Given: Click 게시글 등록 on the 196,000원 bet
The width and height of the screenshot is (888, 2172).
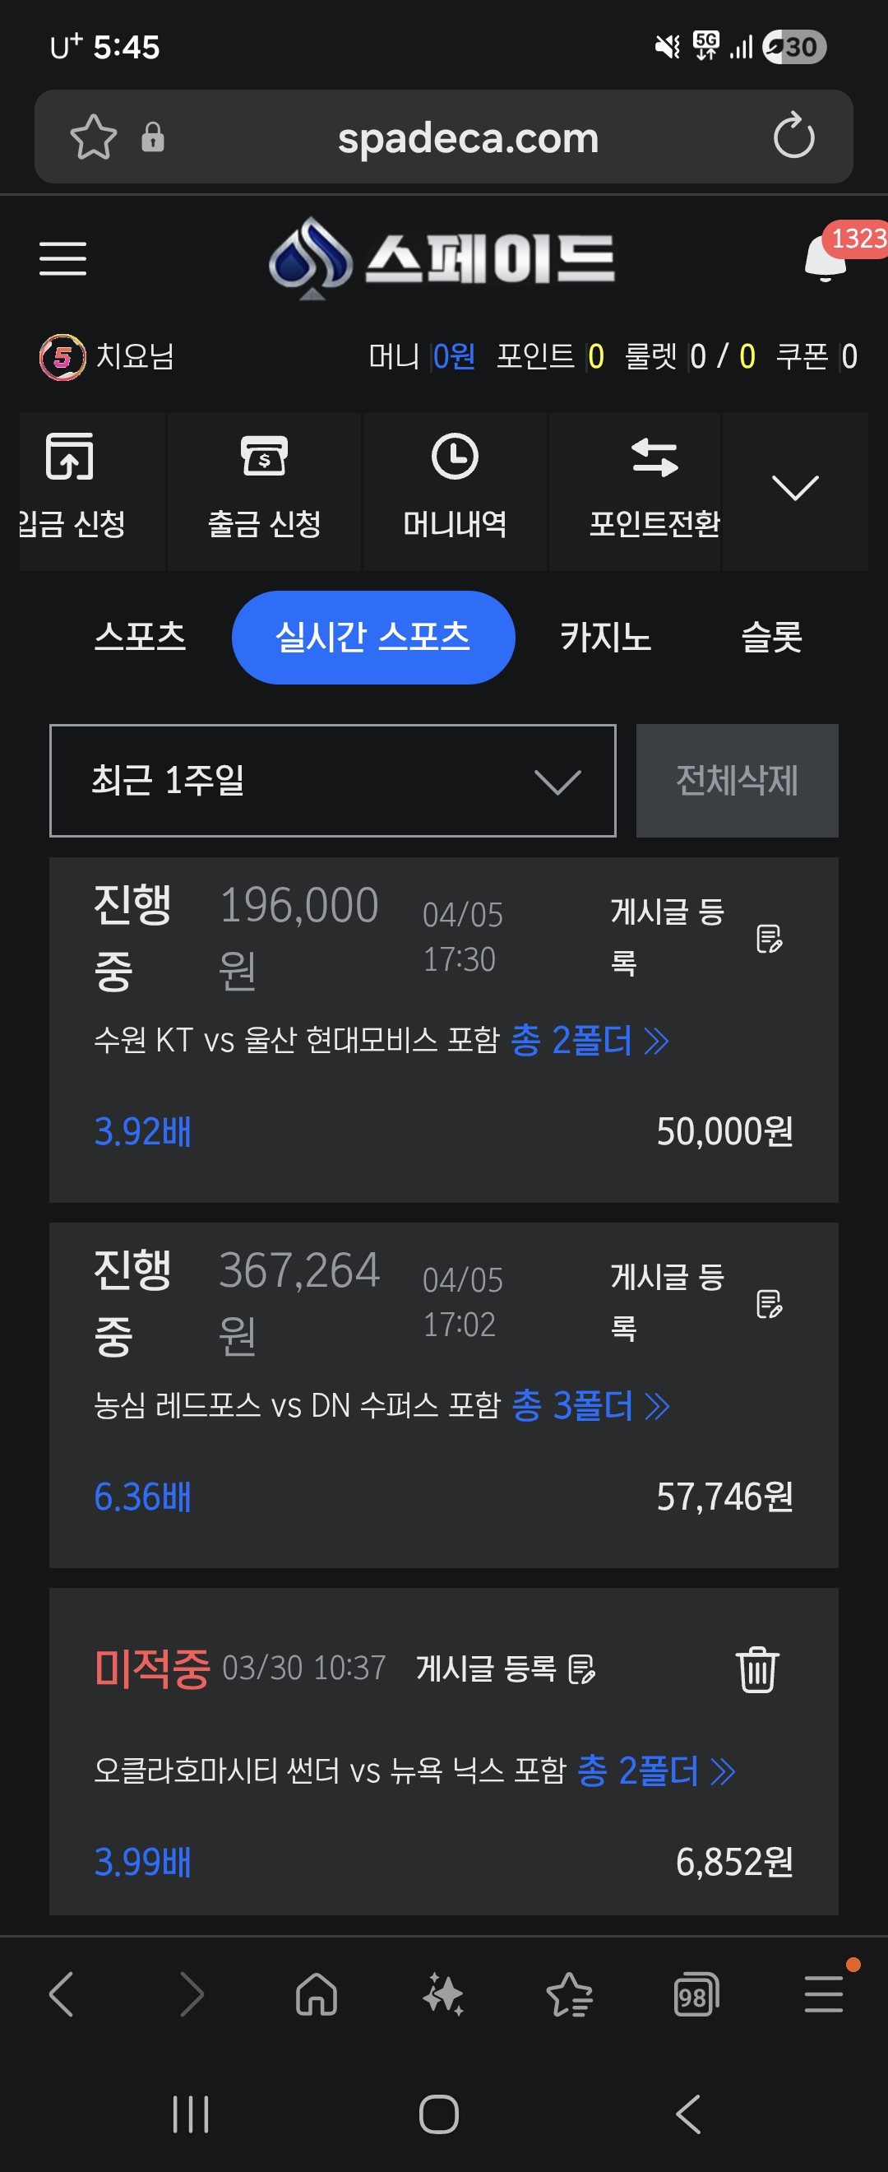Looking at the screenshot, I should (695, 936).
